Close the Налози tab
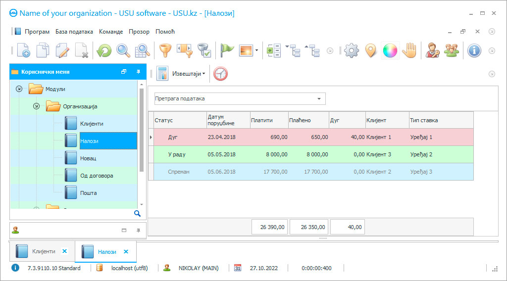507x281 pixels. 126,251
